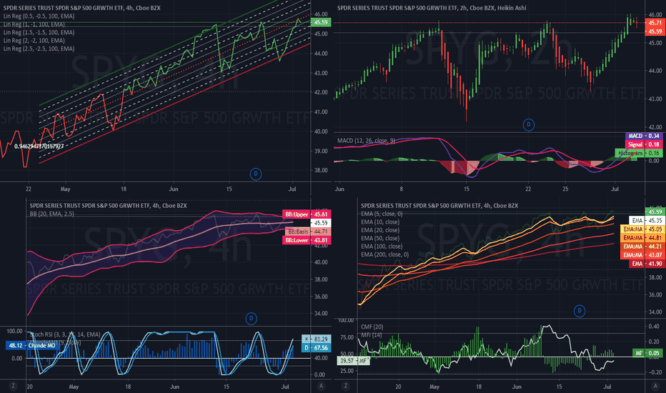Click the EMA:MA 44.81 value label
This screenshot has width=666, height=393.
643,238
